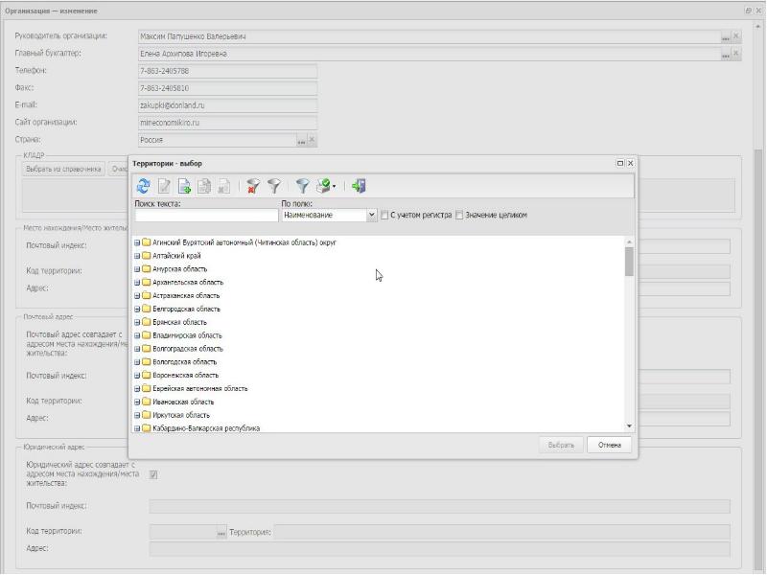Expand Агинский Бурятский автономный округ node
This screenshot has height=575, width=767.
pyautogui.click(x=137, y=242)
